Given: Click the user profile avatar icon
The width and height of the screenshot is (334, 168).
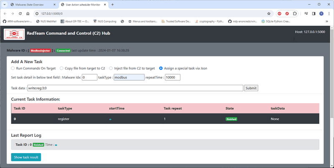Looking at the screenshot, I should [321, 14].
